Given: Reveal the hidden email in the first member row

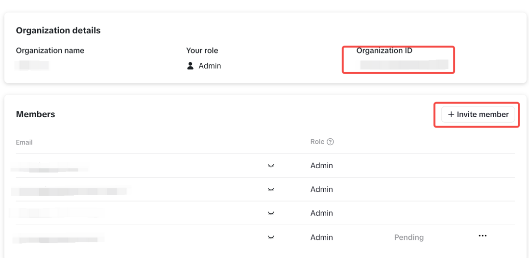Looking at the screenshot, I should click(x=270, y=165).
